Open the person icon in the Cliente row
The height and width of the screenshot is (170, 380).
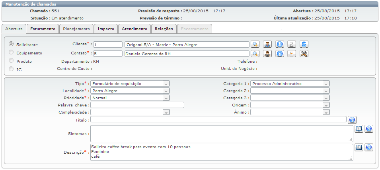(x=267, y=44)
